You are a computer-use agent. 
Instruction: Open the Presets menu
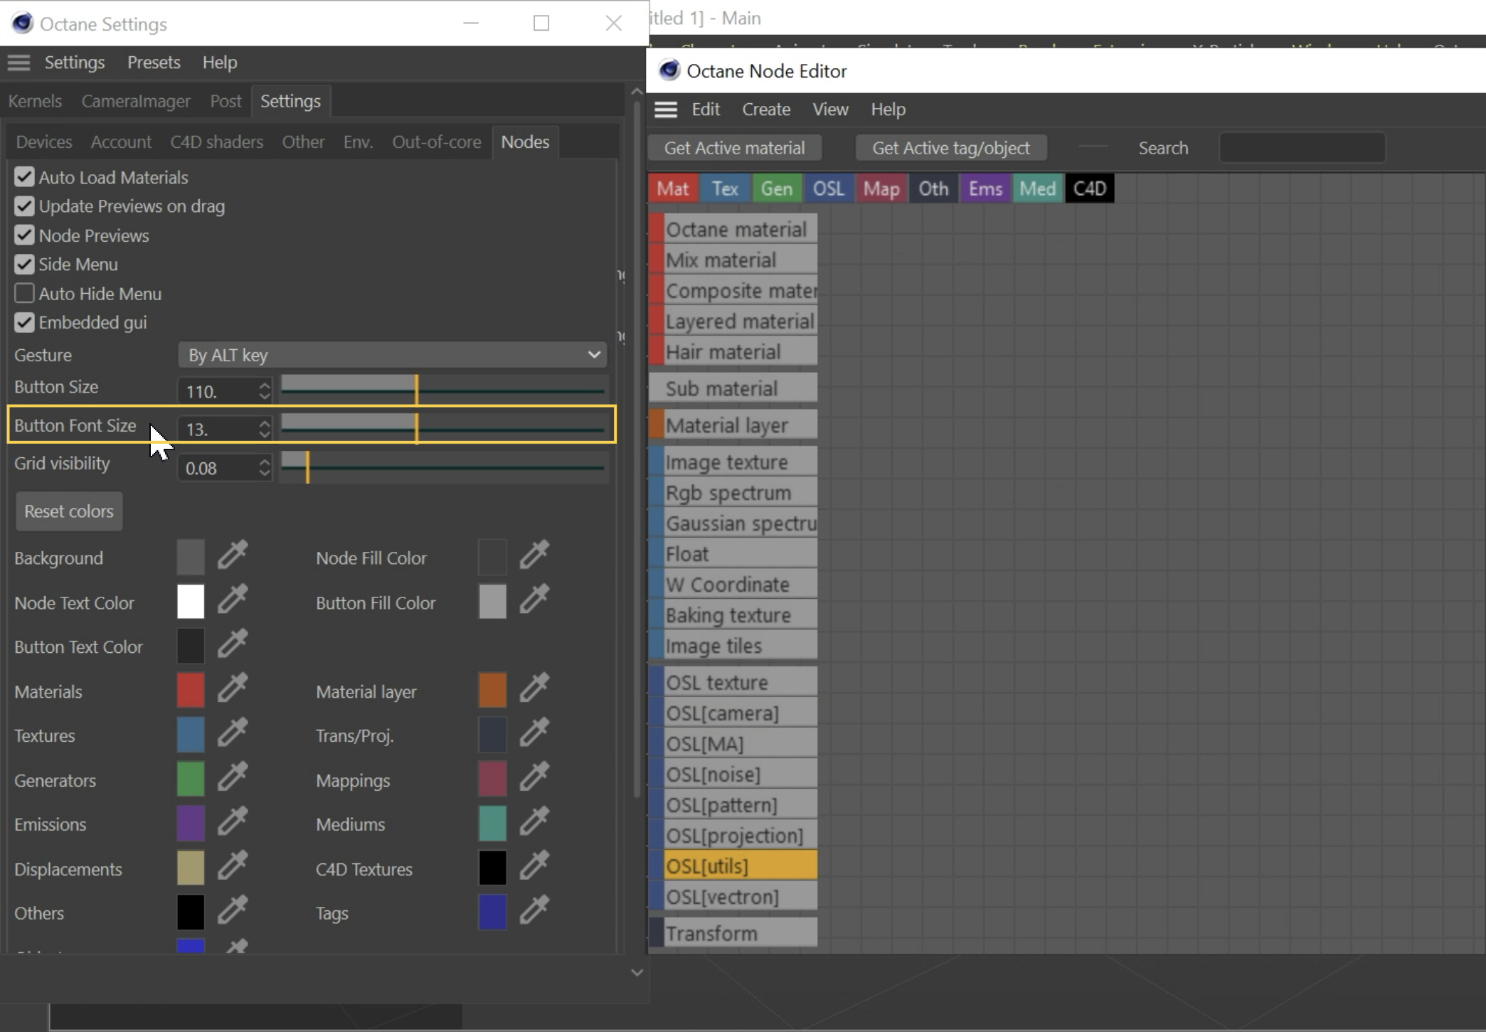tap(154, 63)
